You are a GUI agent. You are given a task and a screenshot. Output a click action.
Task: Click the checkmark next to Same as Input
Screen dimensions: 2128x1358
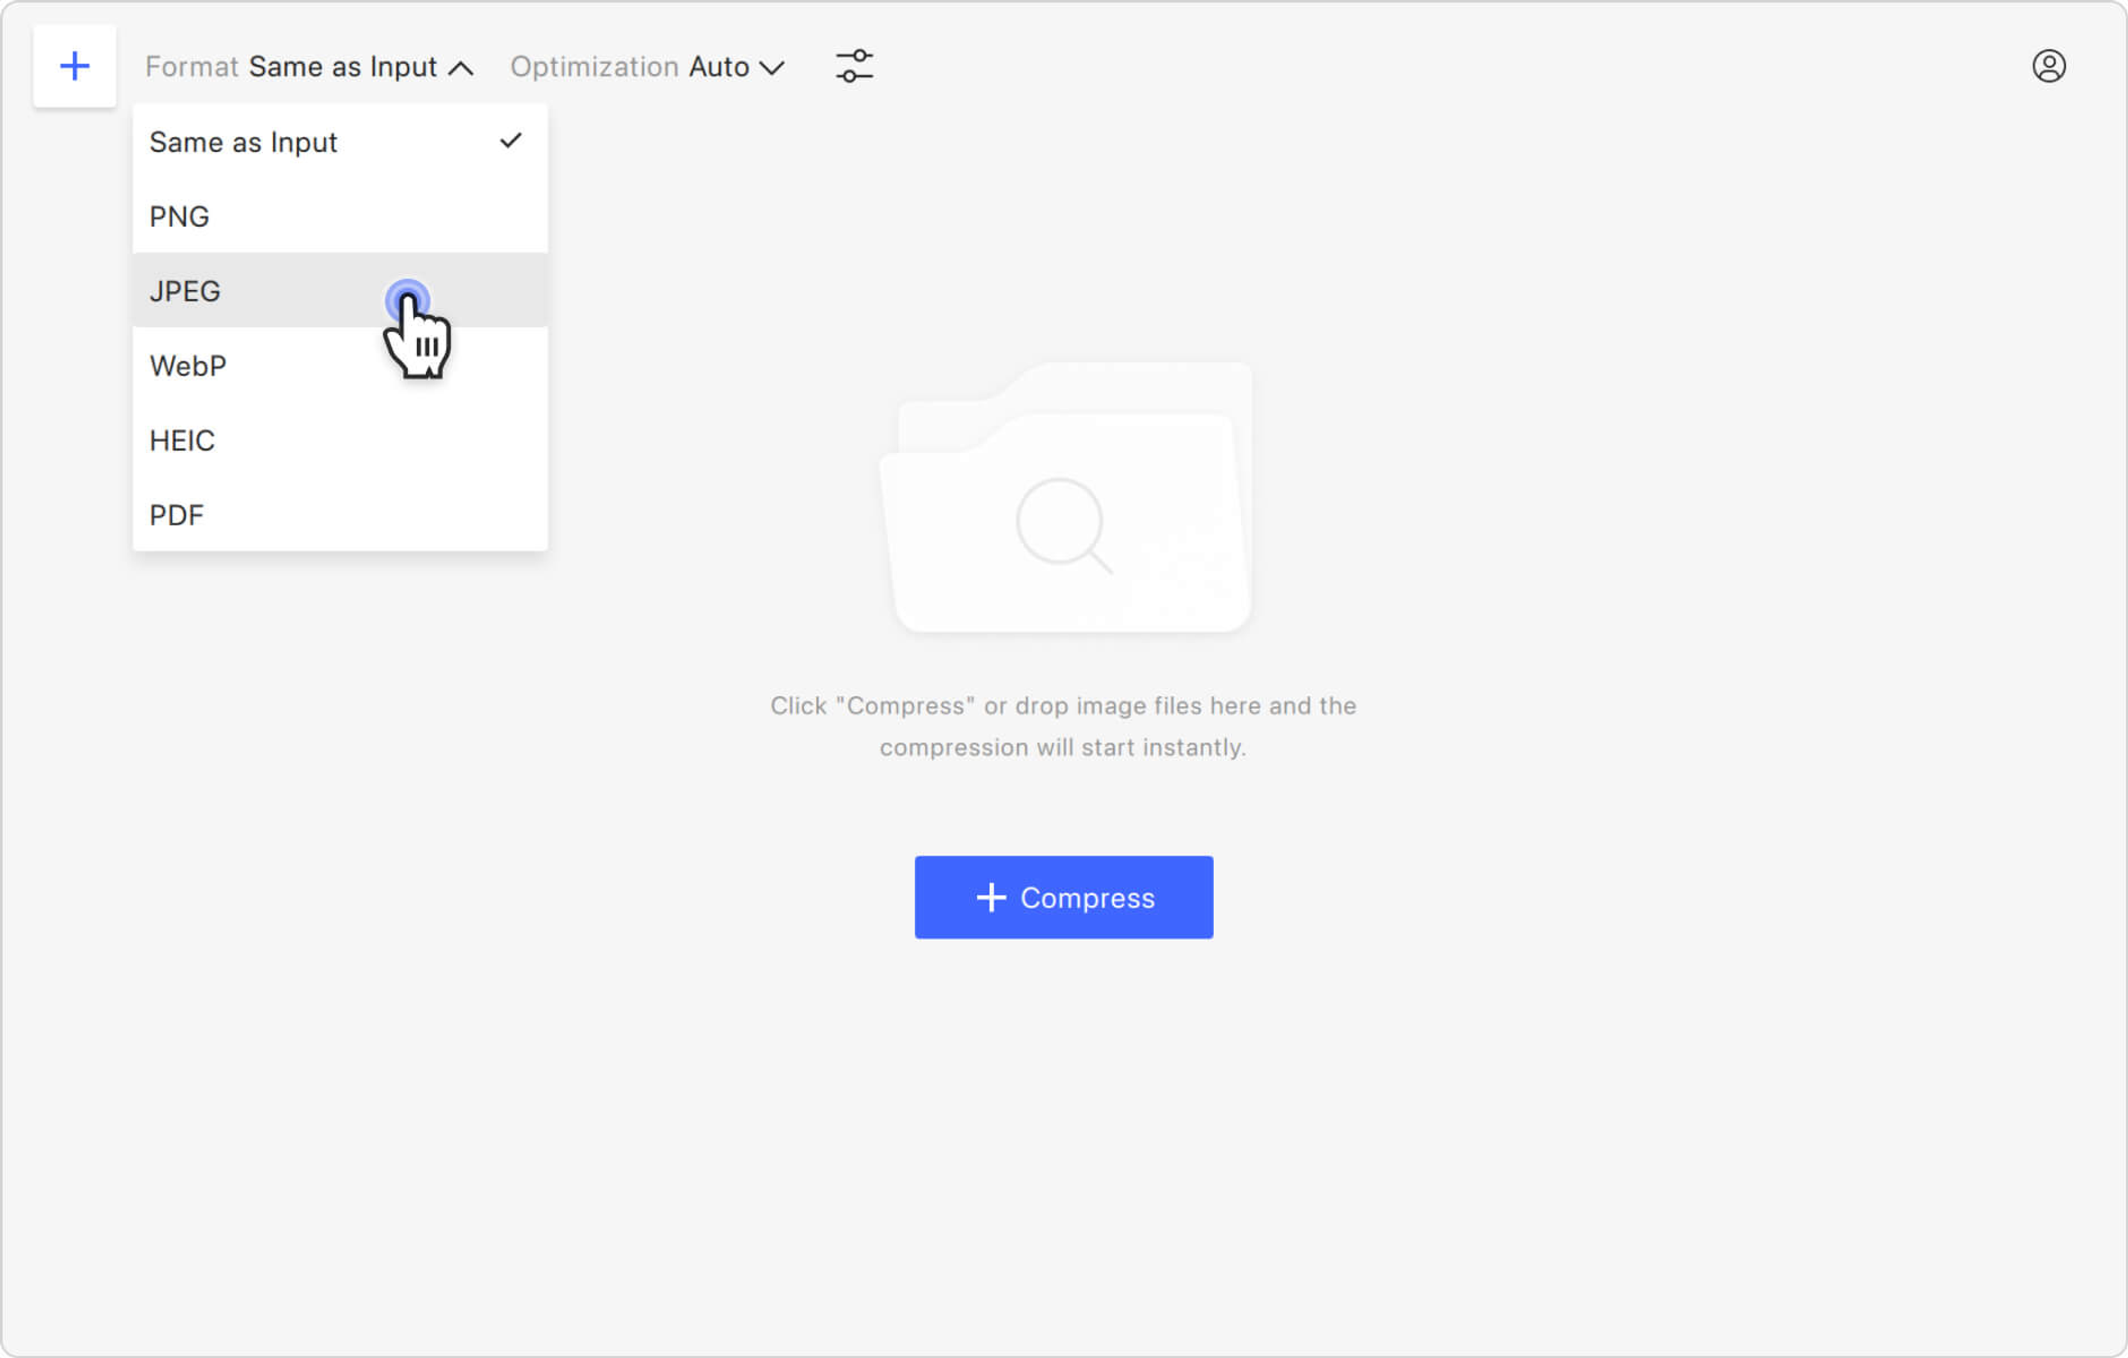tap(511, 141)
